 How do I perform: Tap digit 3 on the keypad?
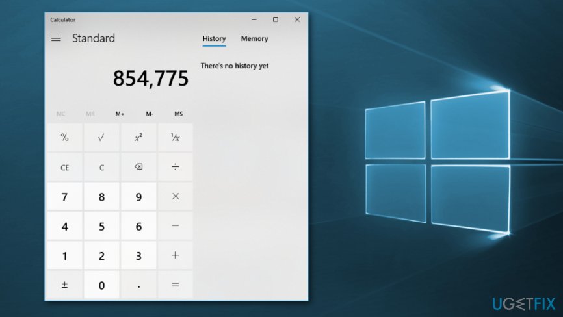point(138,255)
